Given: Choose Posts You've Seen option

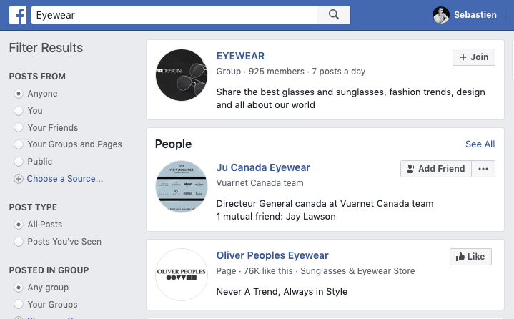Looking at the screenshot, I should point(19,242).
